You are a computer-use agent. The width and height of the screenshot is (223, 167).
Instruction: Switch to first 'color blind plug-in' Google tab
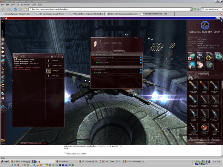pos(18,14)
